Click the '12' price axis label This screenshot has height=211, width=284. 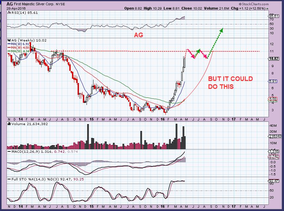coord(271,44)
